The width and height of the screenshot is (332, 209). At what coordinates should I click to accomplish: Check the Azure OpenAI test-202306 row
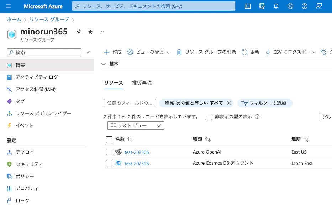(109, 152)
